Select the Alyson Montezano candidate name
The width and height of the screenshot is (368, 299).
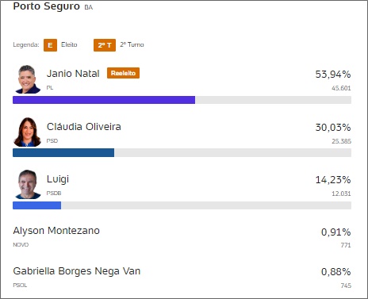(56, 231)
